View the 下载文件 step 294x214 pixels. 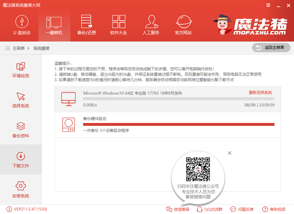tap(20, 160)
